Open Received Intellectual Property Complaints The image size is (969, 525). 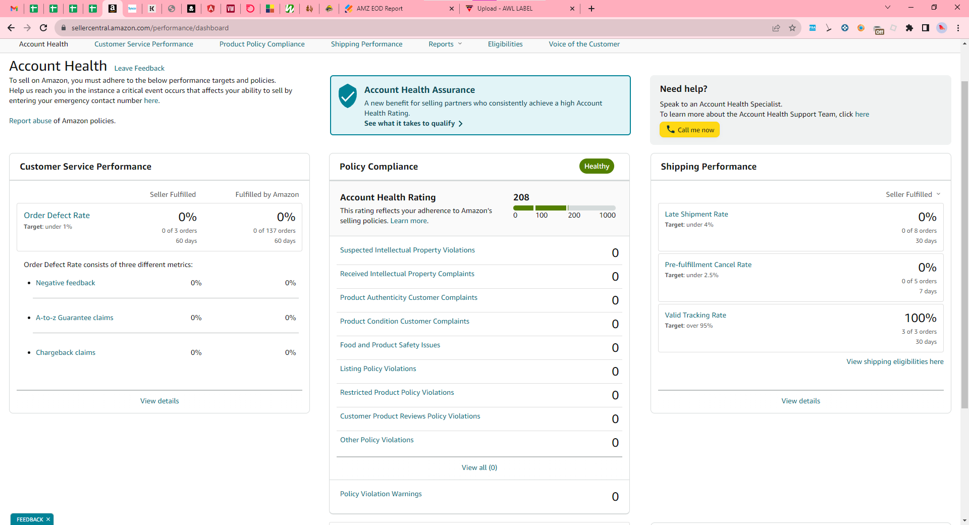407,274
